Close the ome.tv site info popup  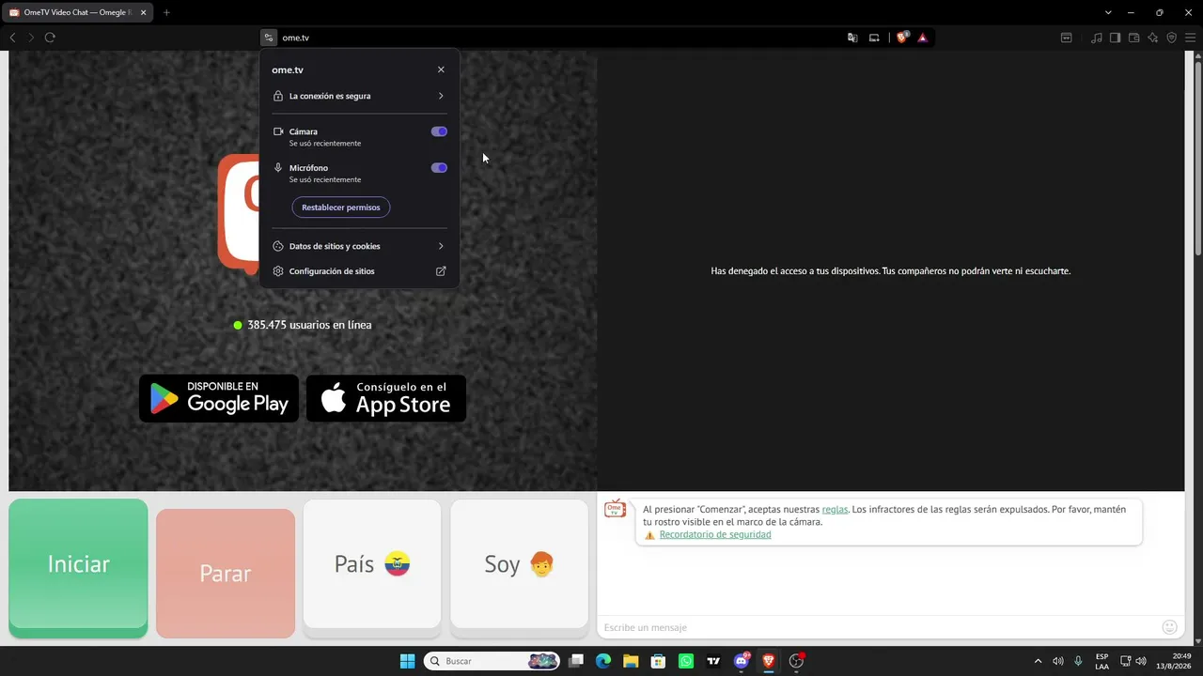pyautogui.click(x=441, y=69)
